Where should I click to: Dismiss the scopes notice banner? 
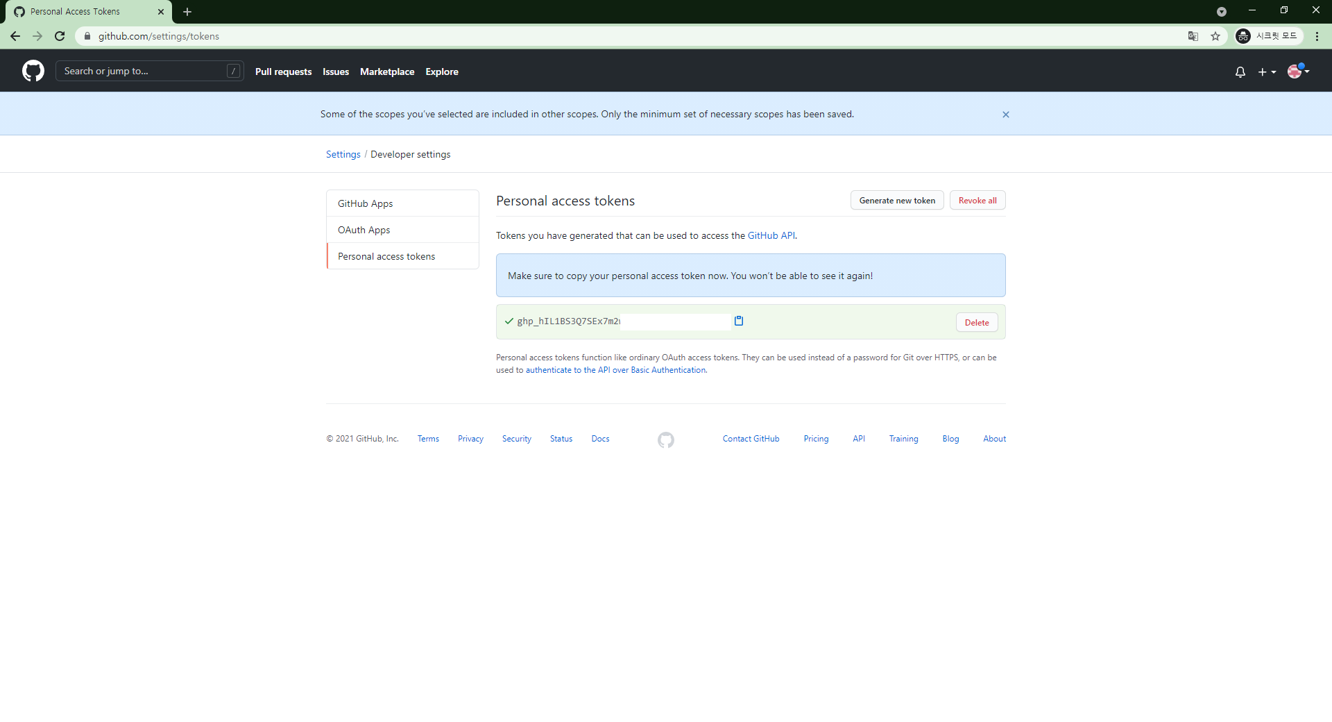pos(1006,115)
